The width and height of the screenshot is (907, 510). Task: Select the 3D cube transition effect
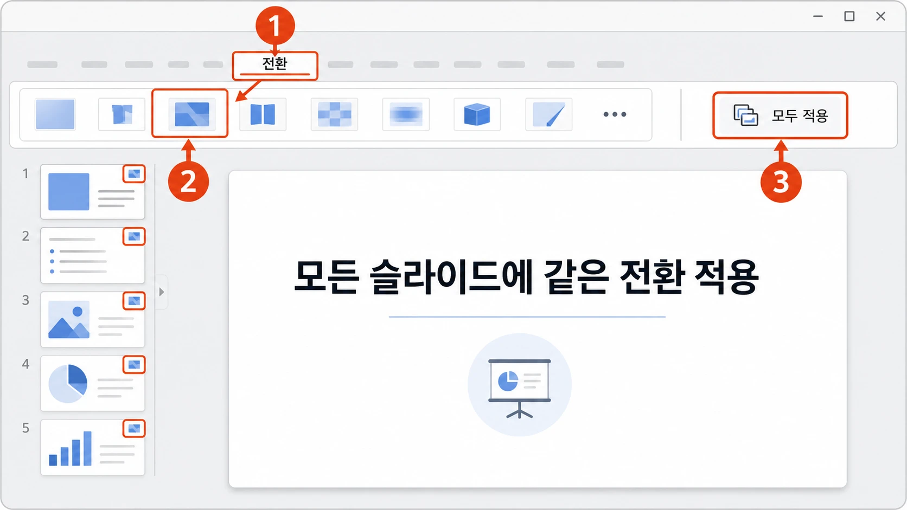click(477, 114)
